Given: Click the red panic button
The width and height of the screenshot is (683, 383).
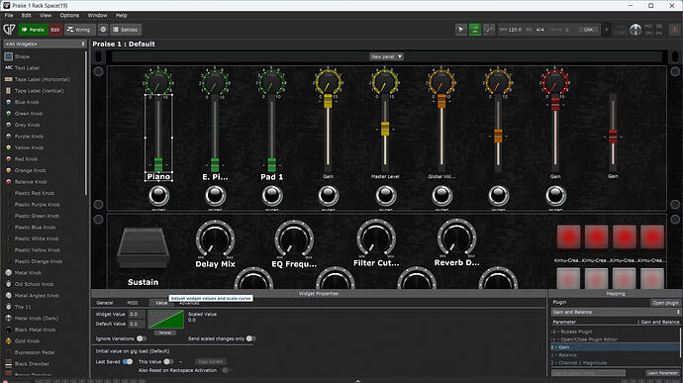Looking at the screenshot, I should pyautogui.click(x=675, y=30).
